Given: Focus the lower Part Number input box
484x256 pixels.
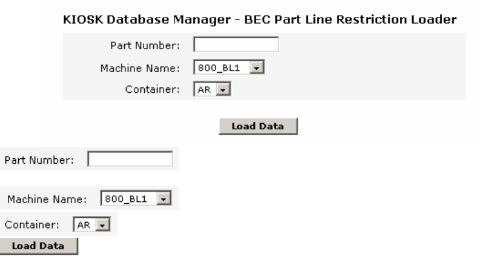Looking at the screenshot, I should pyautogui.click(x=130, y=160).
